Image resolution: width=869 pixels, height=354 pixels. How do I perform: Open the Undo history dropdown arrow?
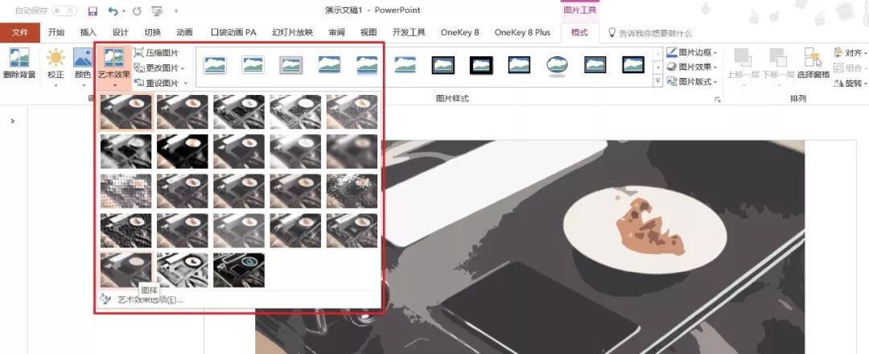(x=124, y=11)
